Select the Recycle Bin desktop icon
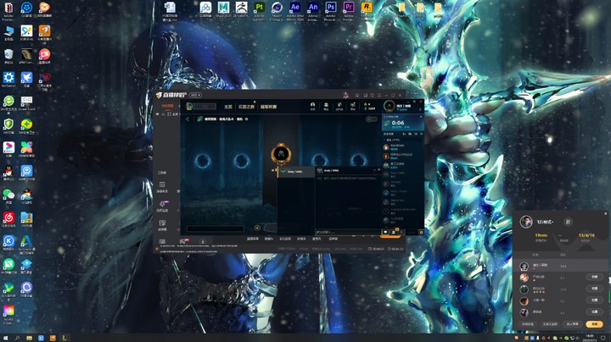This screenshot has height=342, width=611. [x=8, y=54]
